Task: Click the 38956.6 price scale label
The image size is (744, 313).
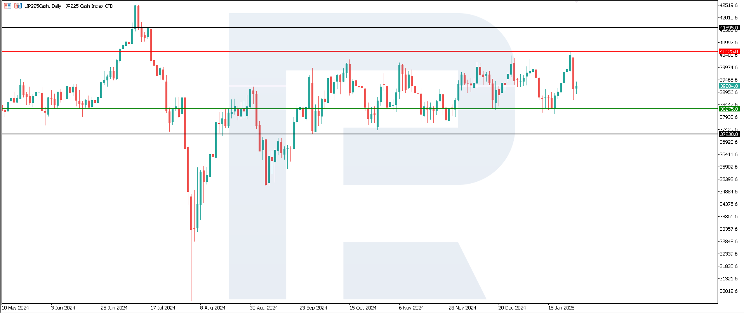Action: [x=728, y=92]
